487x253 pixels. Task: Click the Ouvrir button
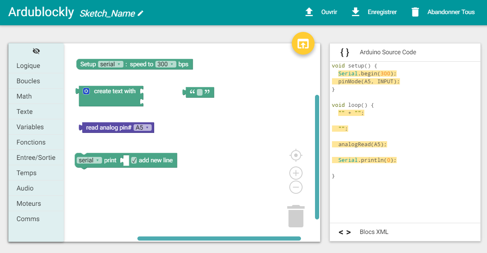pyautogui.click(x=321, y=12)
